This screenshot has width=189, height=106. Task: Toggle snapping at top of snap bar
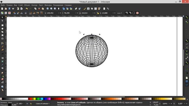187,18
